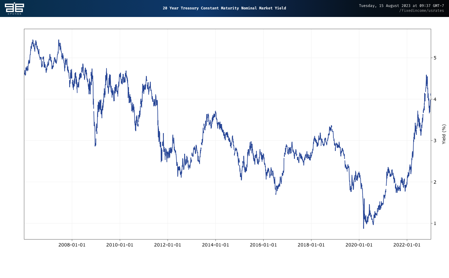Click the y-axis value 5
This screenshot has width=449, height=278.
click(x=435, y=58)
